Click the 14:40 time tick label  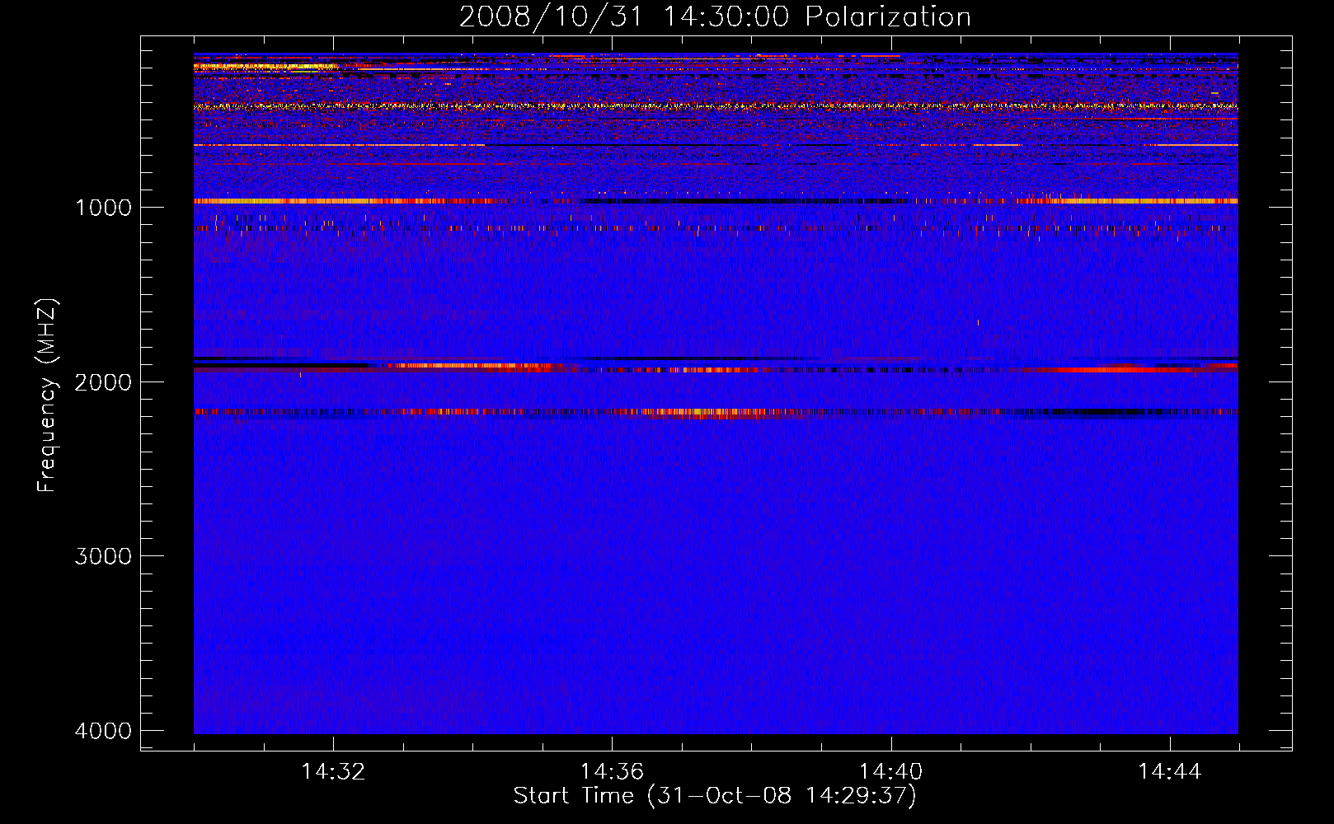click(x=891, y=772)
